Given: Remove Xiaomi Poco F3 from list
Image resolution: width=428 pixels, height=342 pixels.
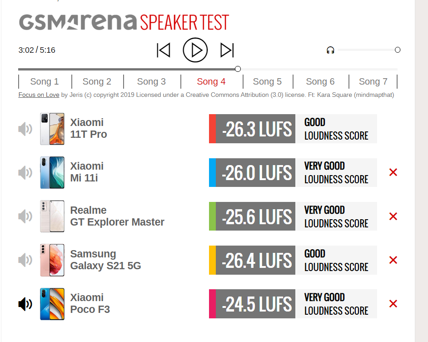Looking at the screenshot, I should pyautogui.click(x=393, y=304).
